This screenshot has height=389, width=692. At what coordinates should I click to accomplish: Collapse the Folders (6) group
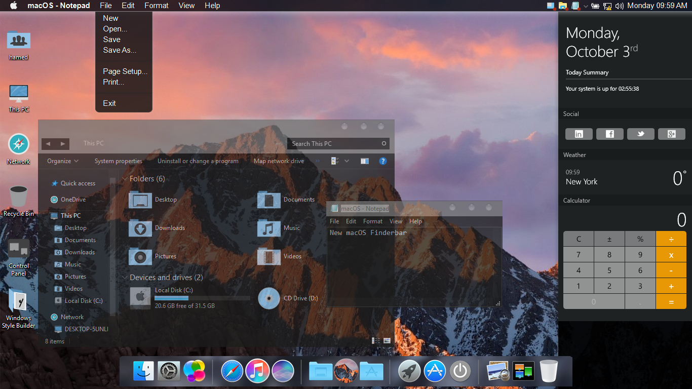point(125,179)
